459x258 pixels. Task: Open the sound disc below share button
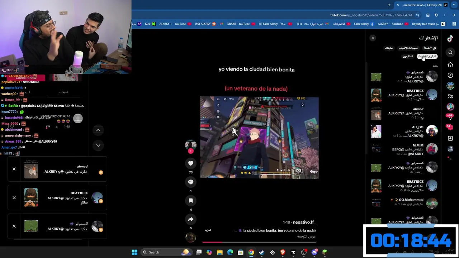(x=190, y=237)
